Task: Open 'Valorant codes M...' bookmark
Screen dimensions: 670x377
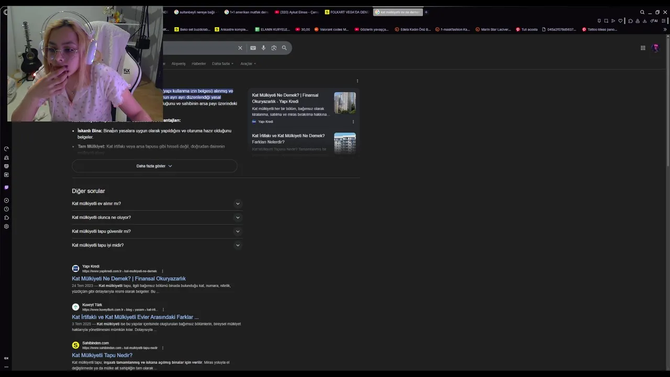Action: [331, 29]
